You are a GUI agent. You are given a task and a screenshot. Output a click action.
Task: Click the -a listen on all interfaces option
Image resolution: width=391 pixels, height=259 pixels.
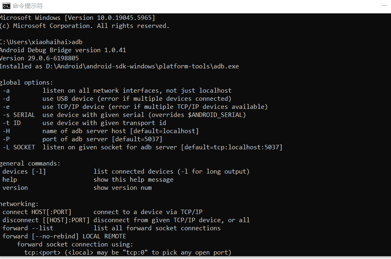[117, 91]
